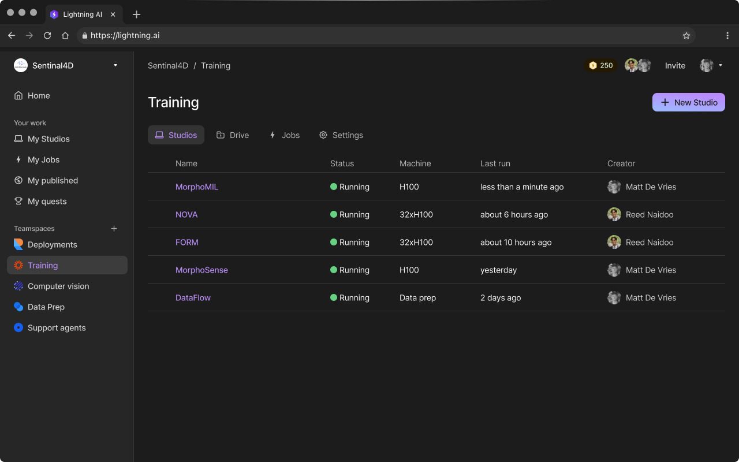Click the Invite button

[x=675, y=66]
